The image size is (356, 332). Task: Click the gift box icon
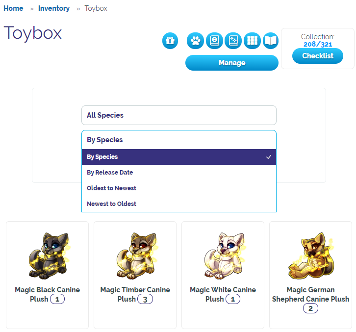[170, 41]
